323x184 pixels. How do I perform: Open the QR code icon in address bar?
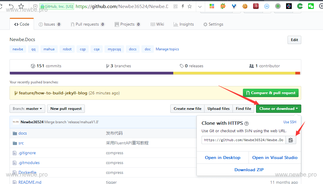pos(175,6)
